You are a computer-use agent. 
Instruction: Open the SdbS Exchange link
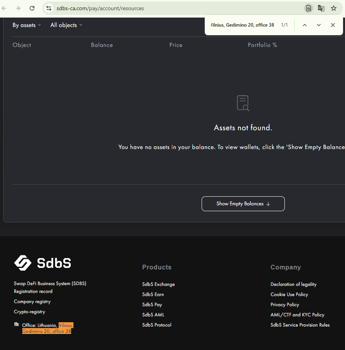[x=158, y=284]
